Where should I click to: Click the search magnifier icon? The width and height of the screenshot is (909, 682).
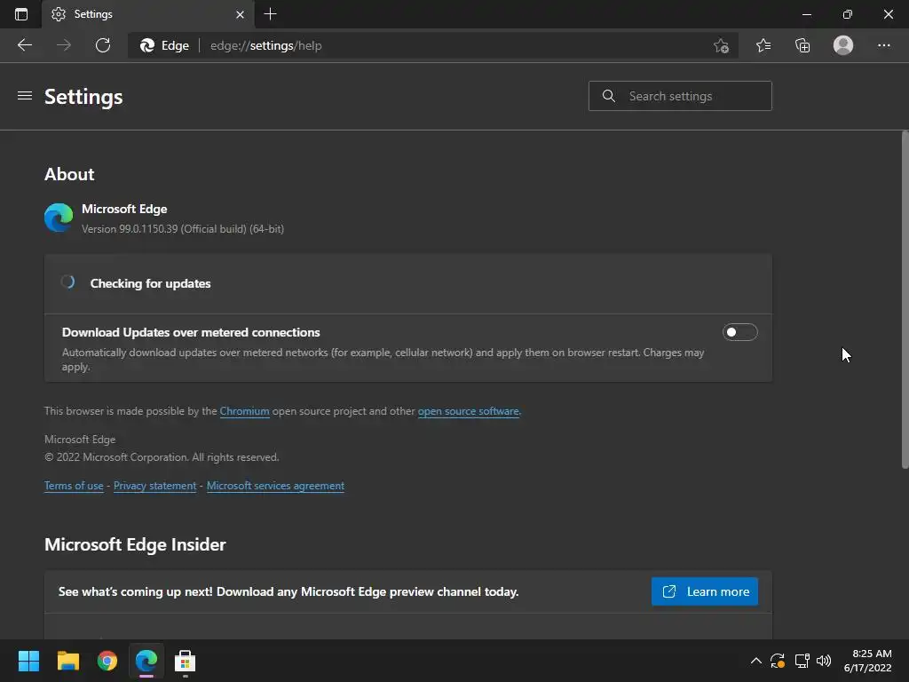(x=609, y=96)
